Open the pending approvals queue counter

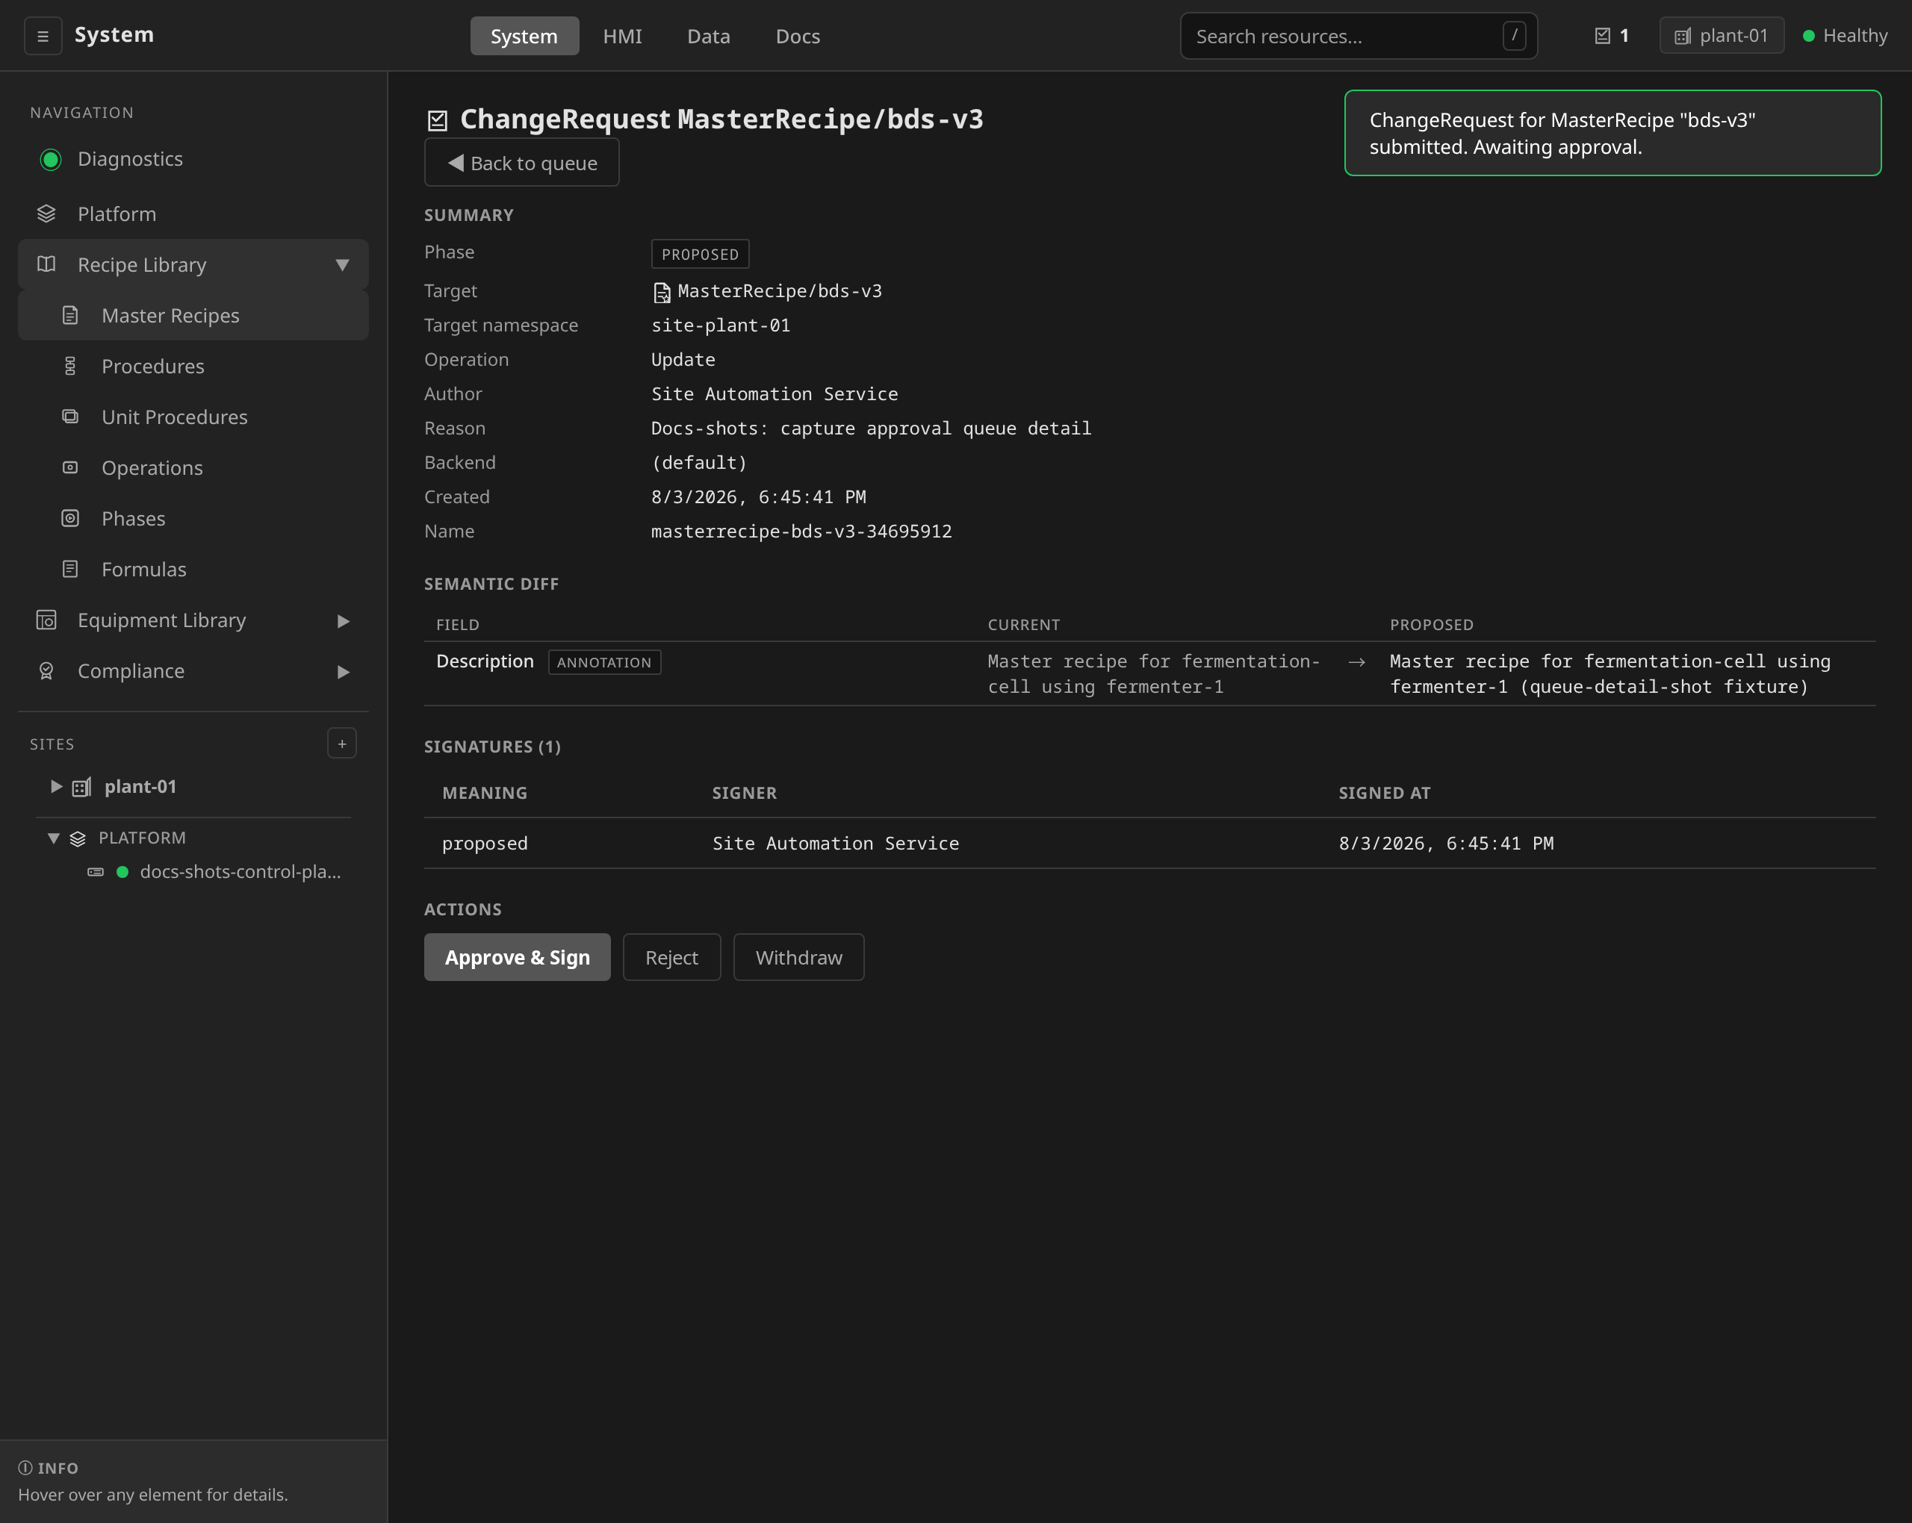point(1611,37)
